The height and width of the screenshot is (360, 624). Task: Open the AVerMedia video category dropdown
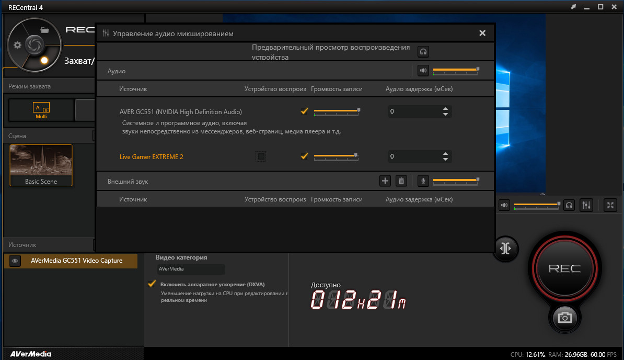191,269
